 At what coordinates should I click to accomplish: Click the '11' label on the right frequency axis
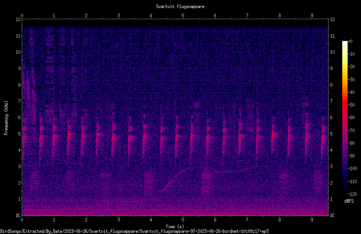click(x=332, y=36)
